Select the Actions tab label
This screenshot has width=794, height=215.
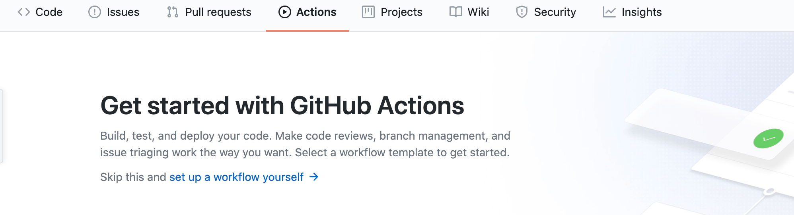point(316,12)
